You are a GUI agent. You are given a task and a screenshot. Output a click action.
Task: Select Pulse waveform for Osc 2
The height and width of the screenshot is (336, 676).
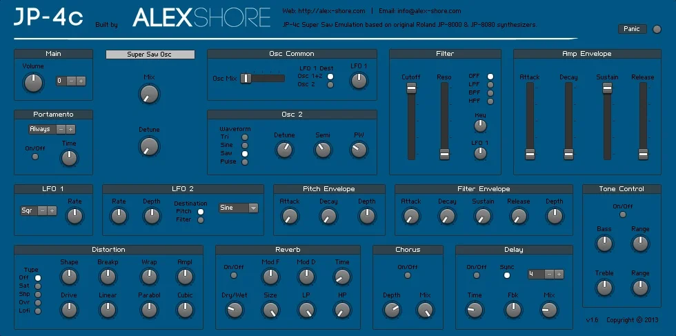pos(245,162)
